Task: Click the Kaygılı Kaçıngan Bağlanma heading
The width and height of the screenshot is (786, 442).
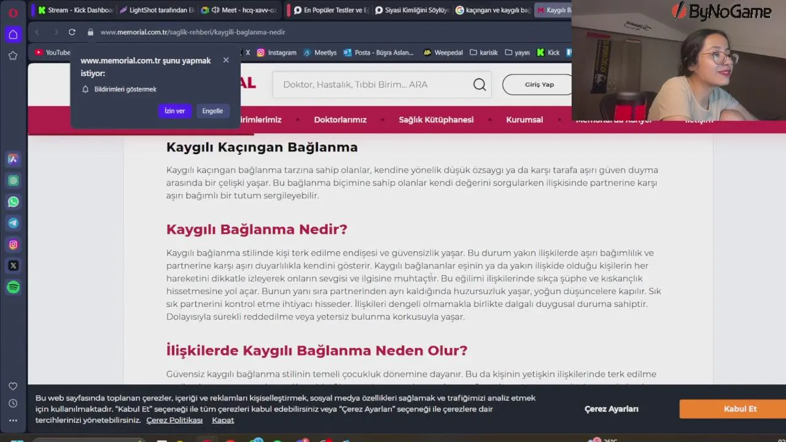Action: pyautogui.click(x=262, y=147)
